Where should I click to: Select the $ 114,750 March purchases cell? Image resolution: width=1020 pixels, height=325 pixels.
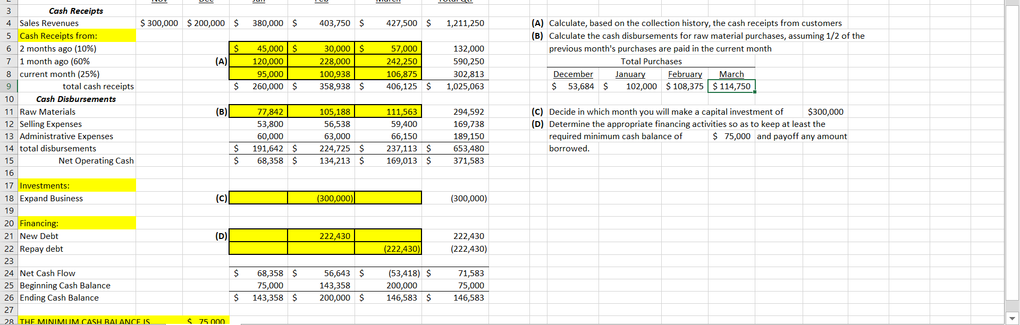(x=731, y=86)
